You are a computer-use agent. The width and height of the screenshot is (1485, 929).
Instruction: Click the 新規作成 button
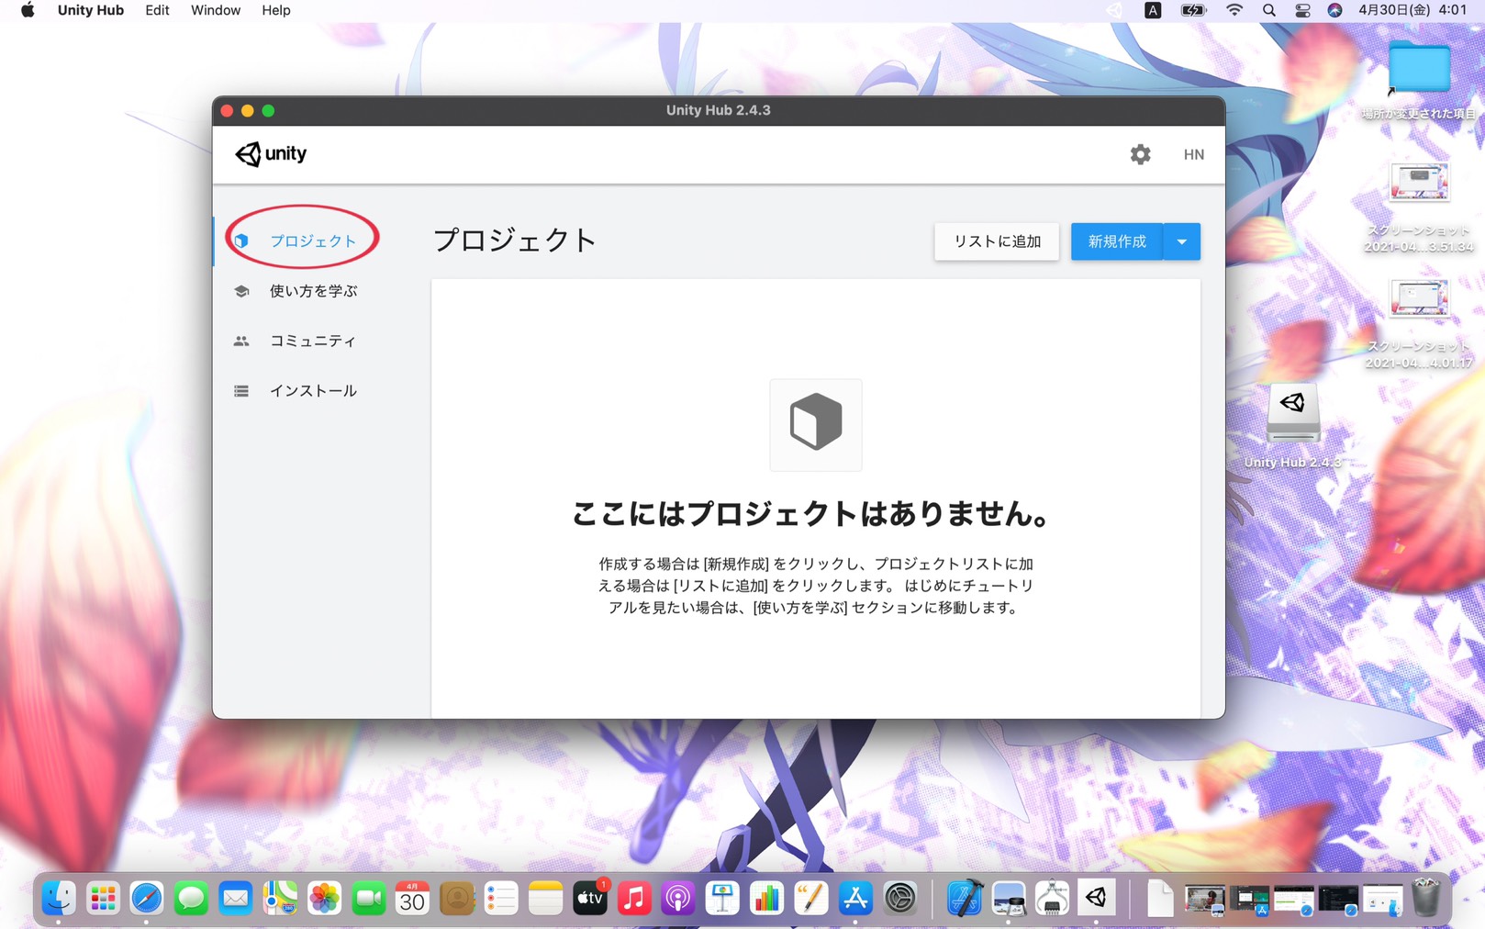[x=1117, y=241]
